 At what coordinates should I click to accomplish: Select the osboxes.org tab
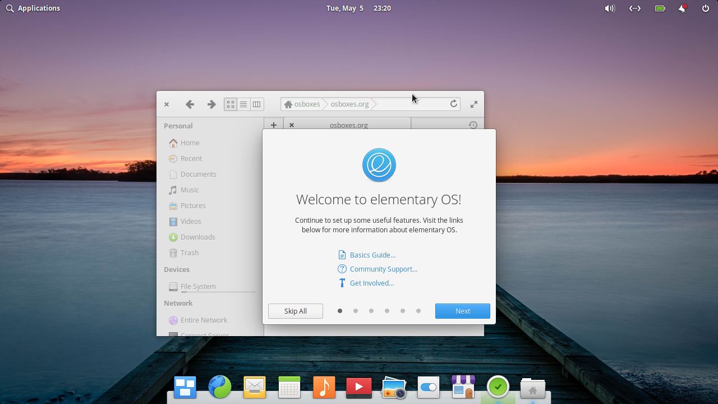point(348,125)
